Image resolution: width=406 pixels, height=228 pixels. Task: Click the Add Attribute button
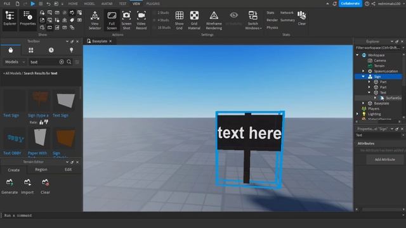coord(385,160)
